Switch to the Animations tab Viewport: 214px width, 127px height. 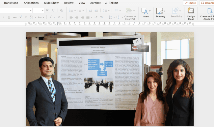(x=31, y=3)
